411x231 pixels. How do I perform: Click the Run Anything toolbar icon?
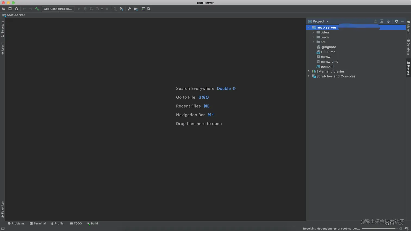(x=143, y=9)
